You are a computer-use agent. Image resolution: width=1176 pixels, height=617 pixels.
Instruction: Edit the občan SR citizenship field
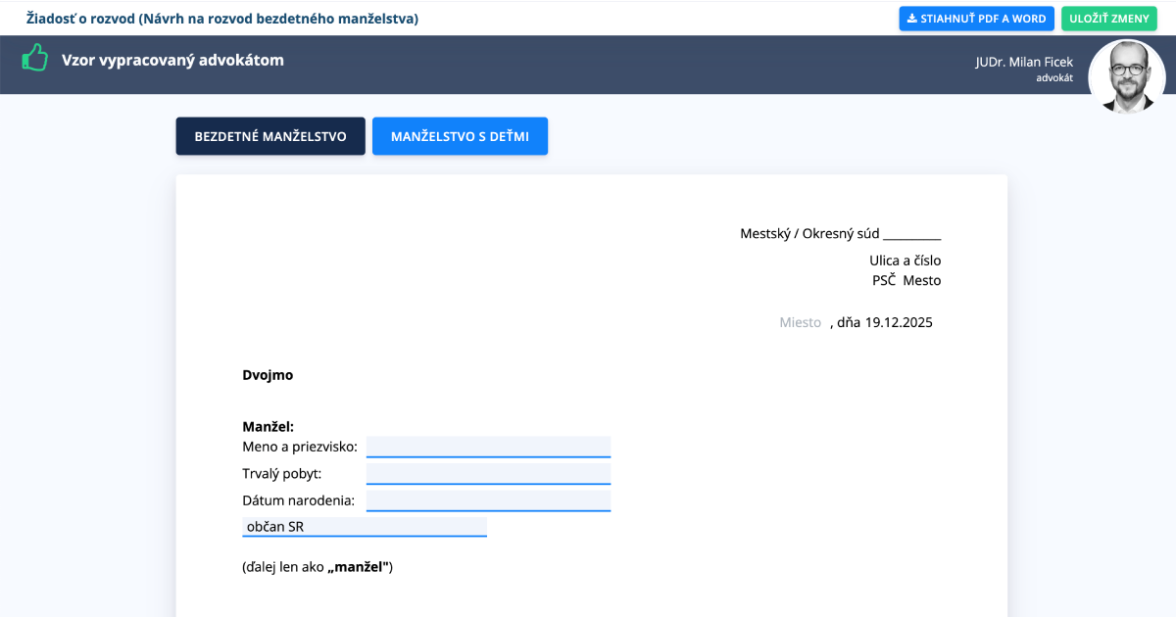coord(365,527)
